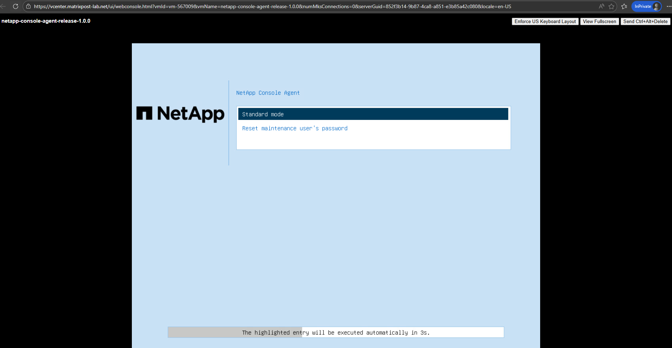
Task: Click the auto-boot countdown progress bar
Action: click(x=336, y=332)
